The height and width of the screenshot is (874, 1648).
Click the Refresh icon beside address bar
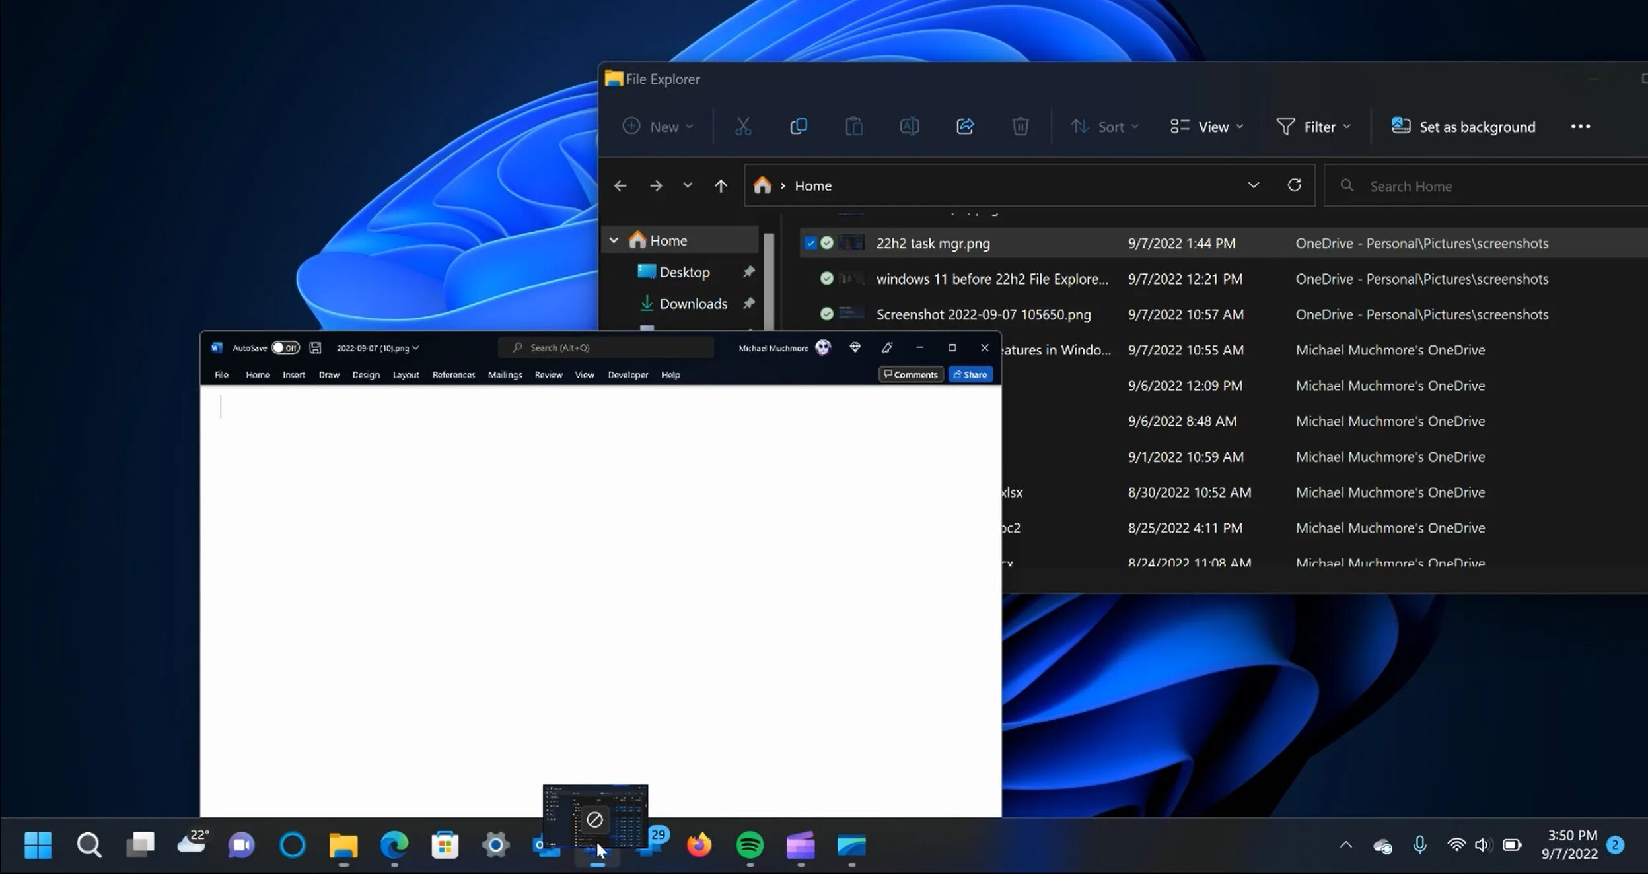[x=1295, y=185]
